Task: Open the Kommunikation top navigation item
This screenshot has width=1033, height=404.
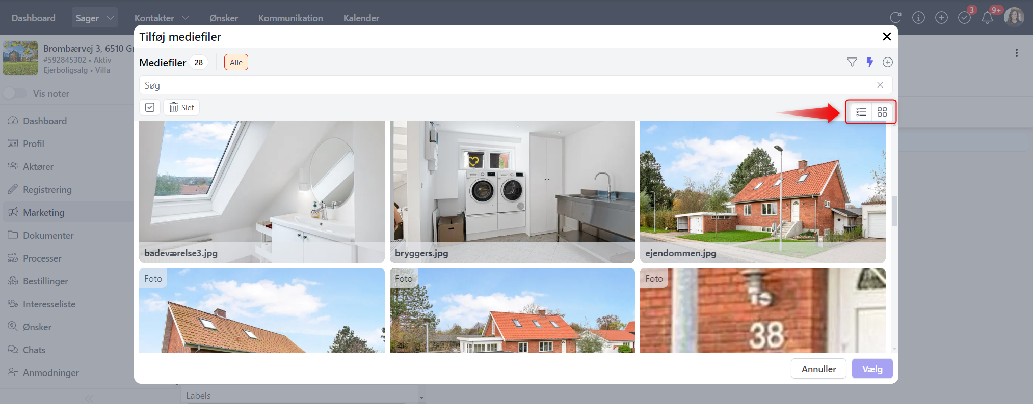Action: tap(290, 18)
